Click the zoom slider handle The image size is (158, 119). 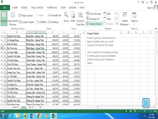(x=145, y=111)
